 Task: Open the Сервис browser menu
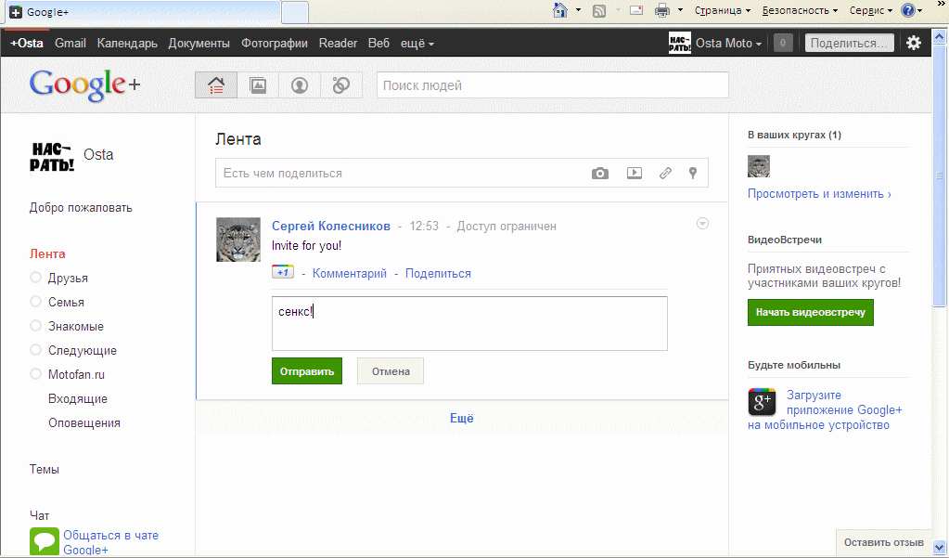[x=870, y=10]
